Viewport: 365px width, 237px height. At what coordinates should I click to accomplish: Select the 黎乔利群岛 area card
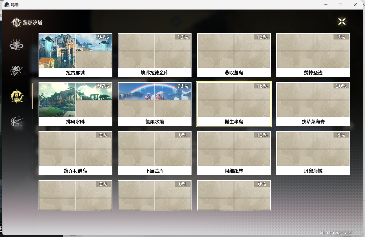[75, 153]
